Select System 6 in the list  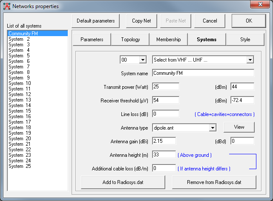(x=37, y=61)
